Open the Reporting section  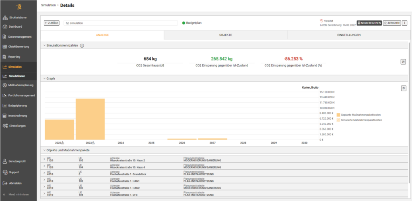pyautogui.click(x=14, y=57)
